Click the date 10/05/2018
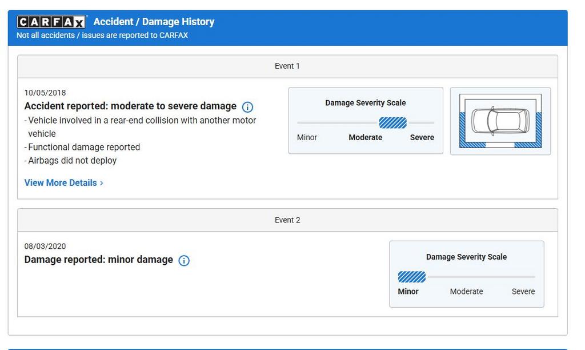 point(45,93)
